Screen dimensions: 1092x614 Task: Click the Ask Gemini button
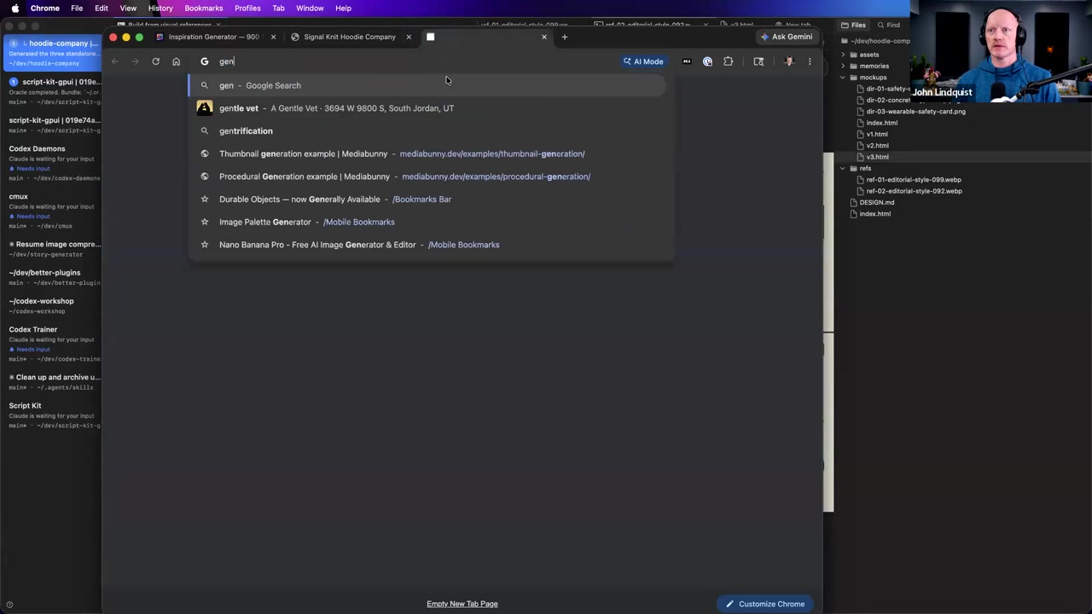click(x=787, y=37)
